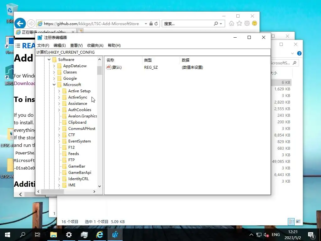The height and width of the screenshot is (241, 321).
Task: Select the Clipboard registry key
Action: coord(77,122)
